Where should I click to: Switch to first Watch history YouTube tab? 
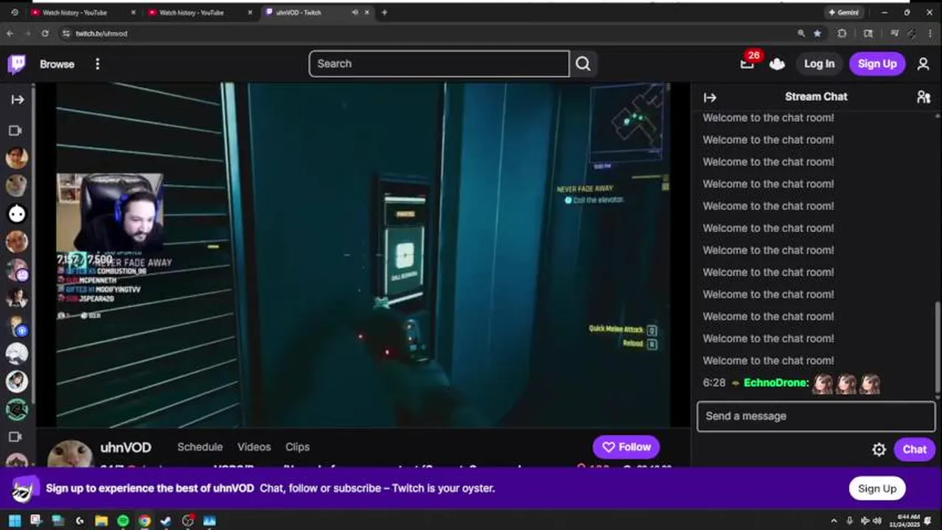pyautogui.click(x=81, y=13)
